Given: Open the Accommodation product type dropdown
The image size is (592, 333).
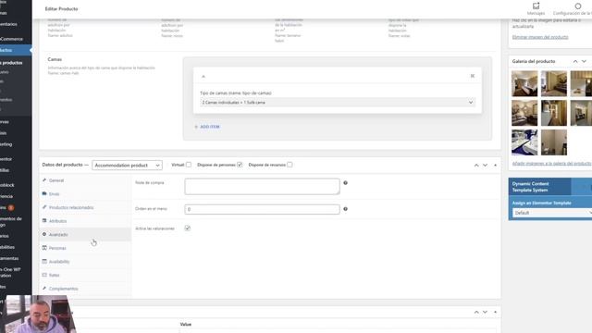Looking at the screenshot, I should pyautogui.click(x=127, y=166).
